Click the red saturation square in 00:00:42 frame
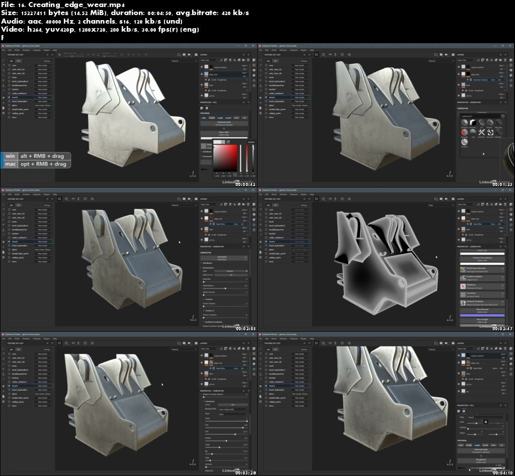The width and height of the screenshot is (515, 476). [x=225, y=158]
